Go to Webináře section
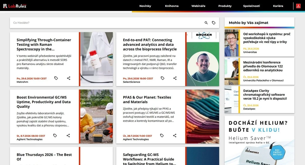This screenshot has height=165, width=305. pos(198,6)
